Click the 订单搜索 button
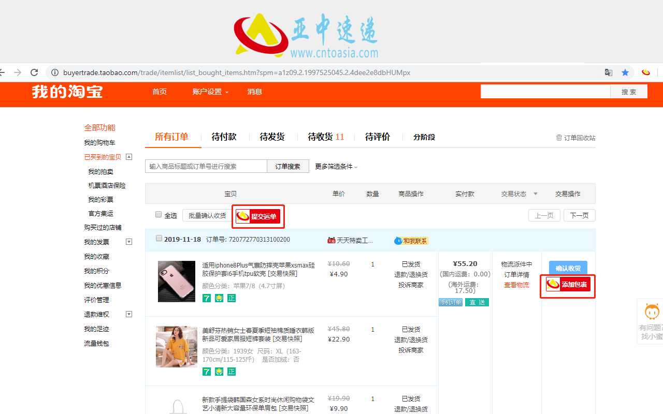 (x=288, y=166)
